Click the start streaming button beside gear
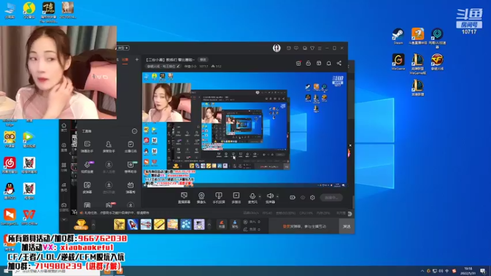 [x=331, y=197]
